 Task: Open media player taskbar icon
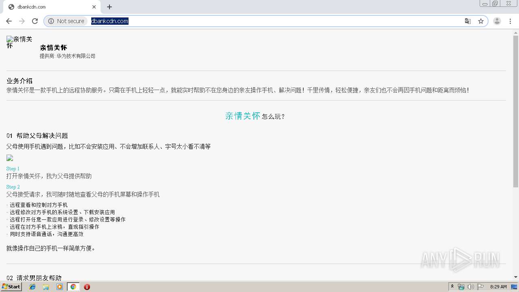point(60,287)
